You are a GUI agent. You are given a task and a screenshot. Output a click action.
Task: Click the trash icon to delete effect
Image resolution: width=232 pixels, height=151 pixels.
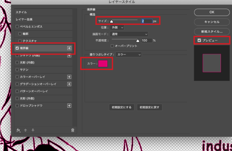73,130
